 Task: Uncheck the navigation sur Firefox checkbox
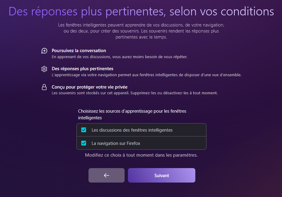pyautogui.click(x=84, y=143)
